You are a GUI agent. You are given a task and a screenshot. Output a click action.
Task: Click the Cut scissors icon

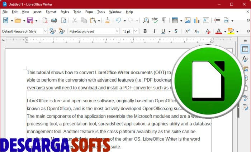(x=75, y=20)
